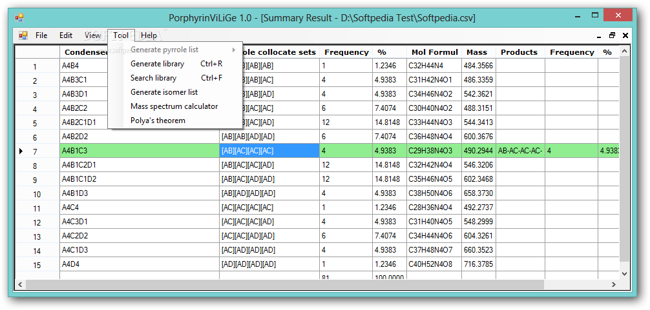Click the total frequency 81 cell
The image size is (650, 310).
(x=346, y=276)
